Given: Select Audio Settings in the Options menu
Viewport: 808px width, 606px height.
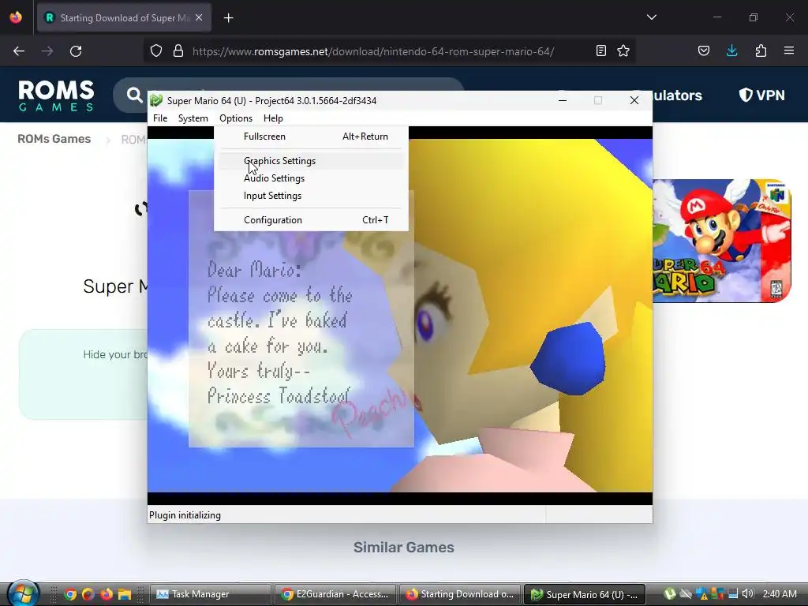Looking at the screenshot, I should pos(311,178).
